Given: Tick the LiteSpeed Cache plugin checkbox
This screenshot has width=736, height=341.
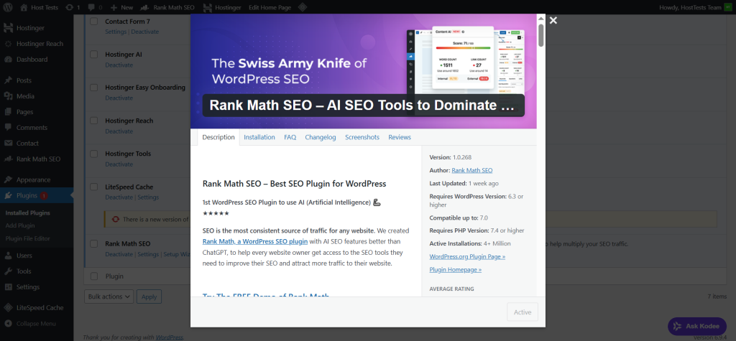Looking at the screenshot, I should point(93,187).
